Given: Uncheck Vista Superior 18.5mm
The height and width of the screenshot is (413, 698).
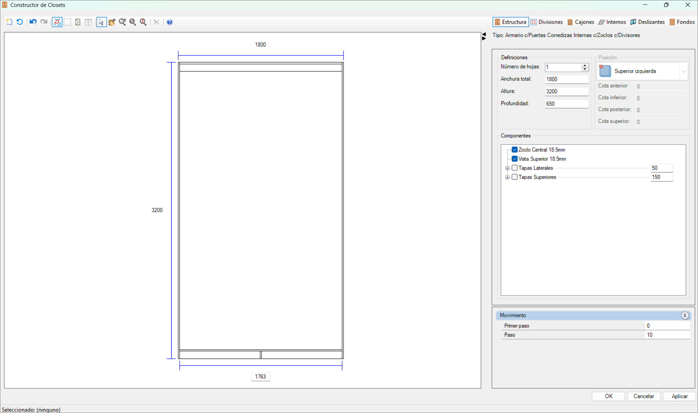Looking at the screenshot, I should (x=515, y=159).
